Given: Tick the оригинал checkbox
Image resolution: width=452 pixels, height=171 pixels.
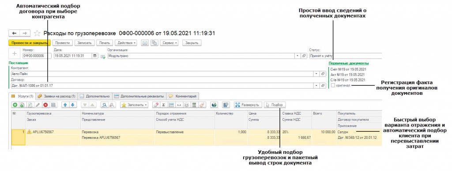Looking at the screenshot, I should 333,85.
